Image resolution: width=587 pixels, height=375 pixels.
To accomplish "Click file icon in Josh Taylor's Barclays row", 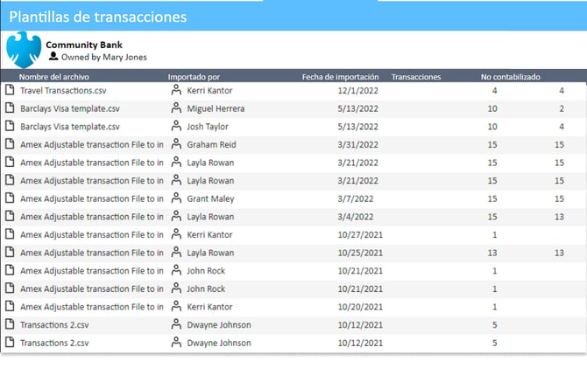I will tap(11, 126).
